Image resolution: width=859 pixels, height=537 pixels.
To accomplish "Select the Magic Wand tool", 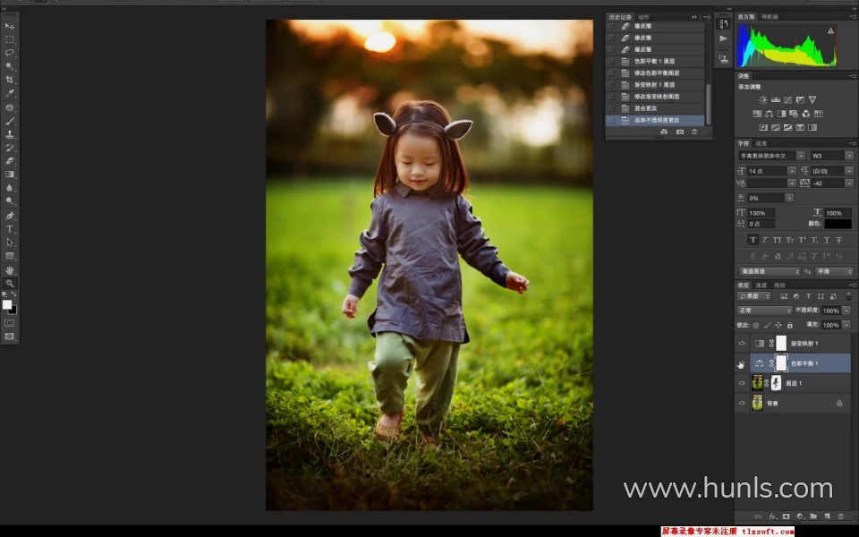I will pyautogui.click(x=9, y=66).
